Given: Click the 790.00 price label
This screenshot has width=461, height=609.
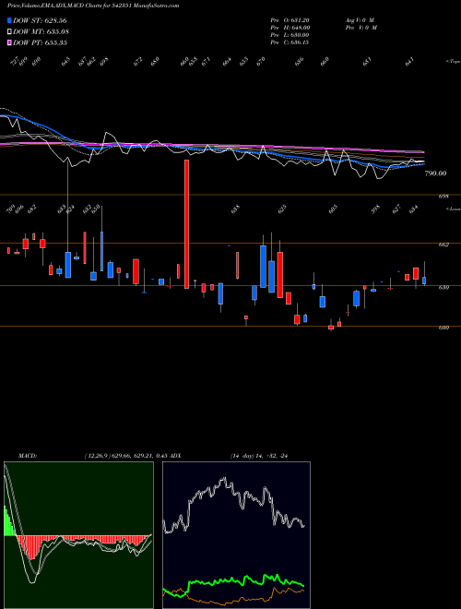Looking at the screenshot, I should point(435,173).
